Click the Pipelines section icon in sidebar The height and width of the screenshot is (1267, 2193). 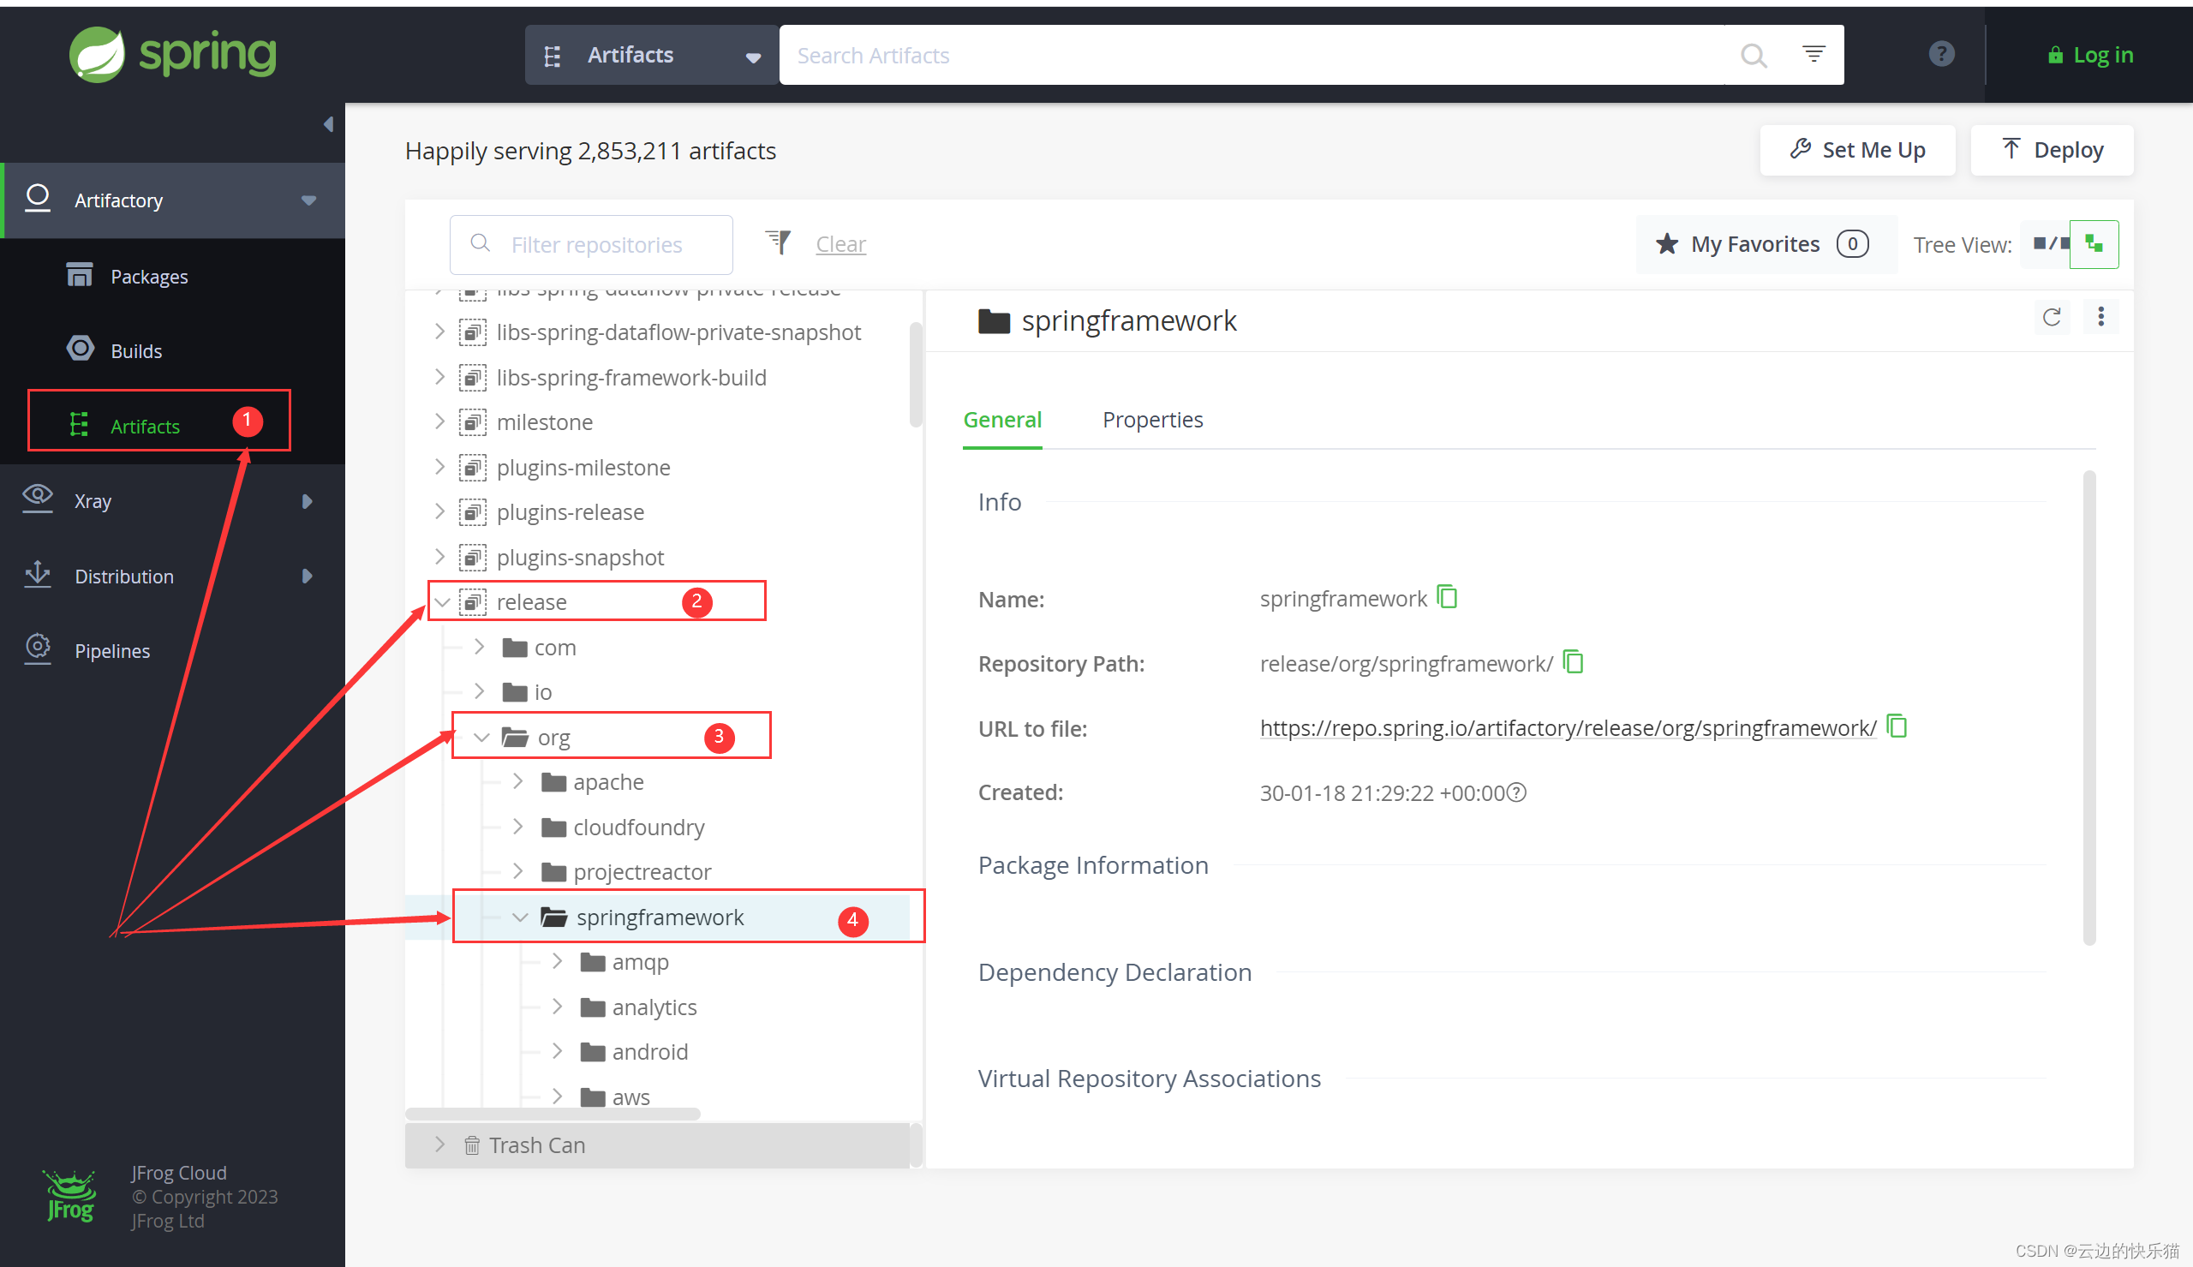[36, 650]
